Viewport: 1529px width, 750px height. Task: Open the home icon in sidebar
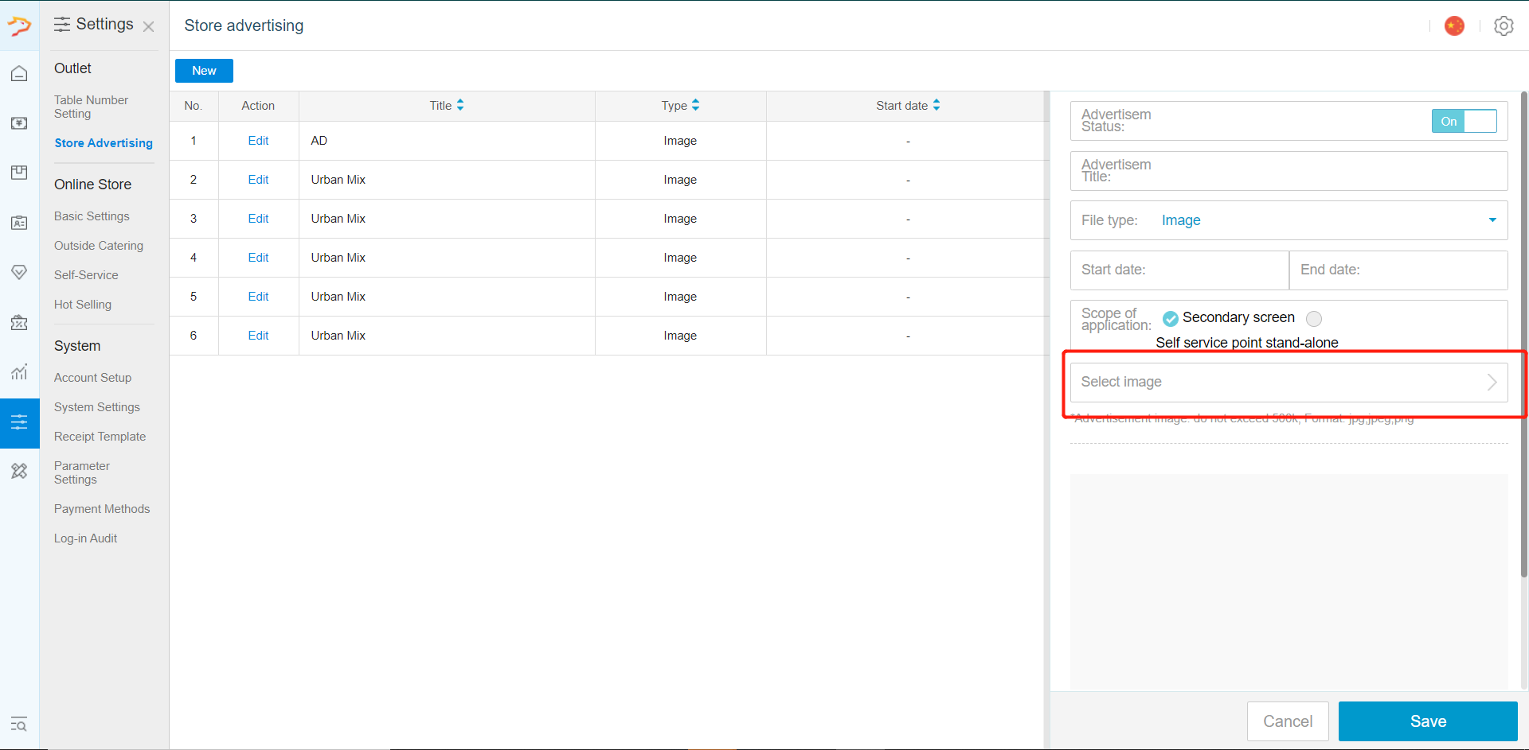(19, 74)
